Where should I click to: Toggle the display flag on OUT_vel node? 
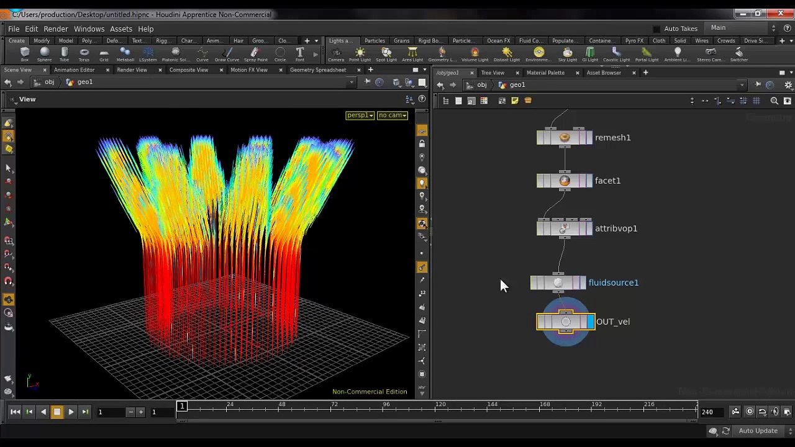(x=590, y=322)
